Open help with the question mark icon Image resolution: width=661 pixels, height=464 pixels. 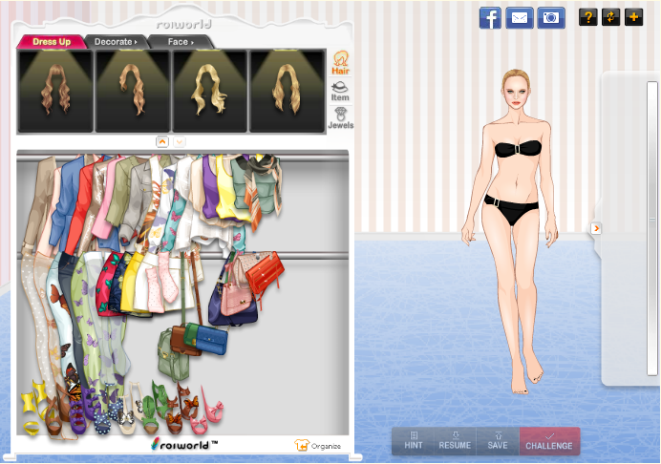[588, 17]
